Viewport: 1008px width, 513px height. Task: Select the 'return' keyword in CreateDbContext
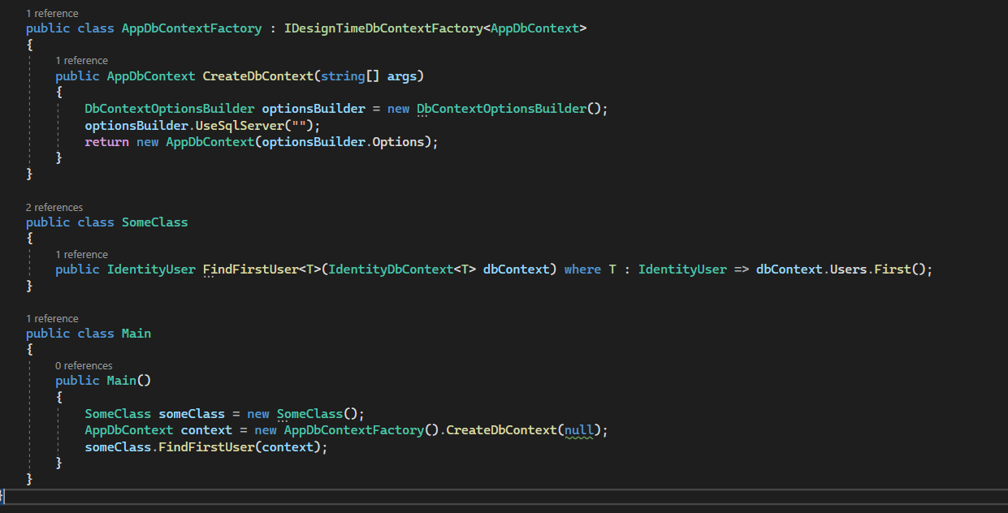[x=106, y=142]
